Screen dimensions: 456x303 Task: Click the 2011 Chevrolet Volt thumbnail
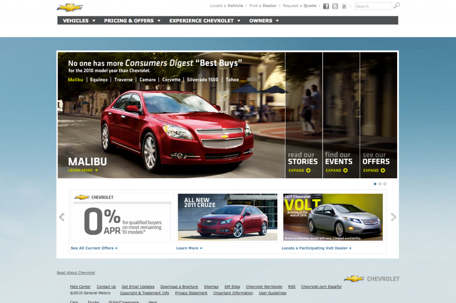click(x=333, y=217)
